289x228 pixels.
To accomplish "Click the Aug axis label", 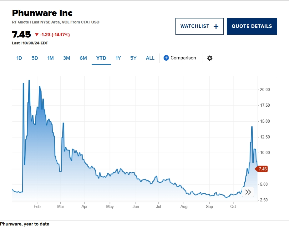I will click(184, 207).
